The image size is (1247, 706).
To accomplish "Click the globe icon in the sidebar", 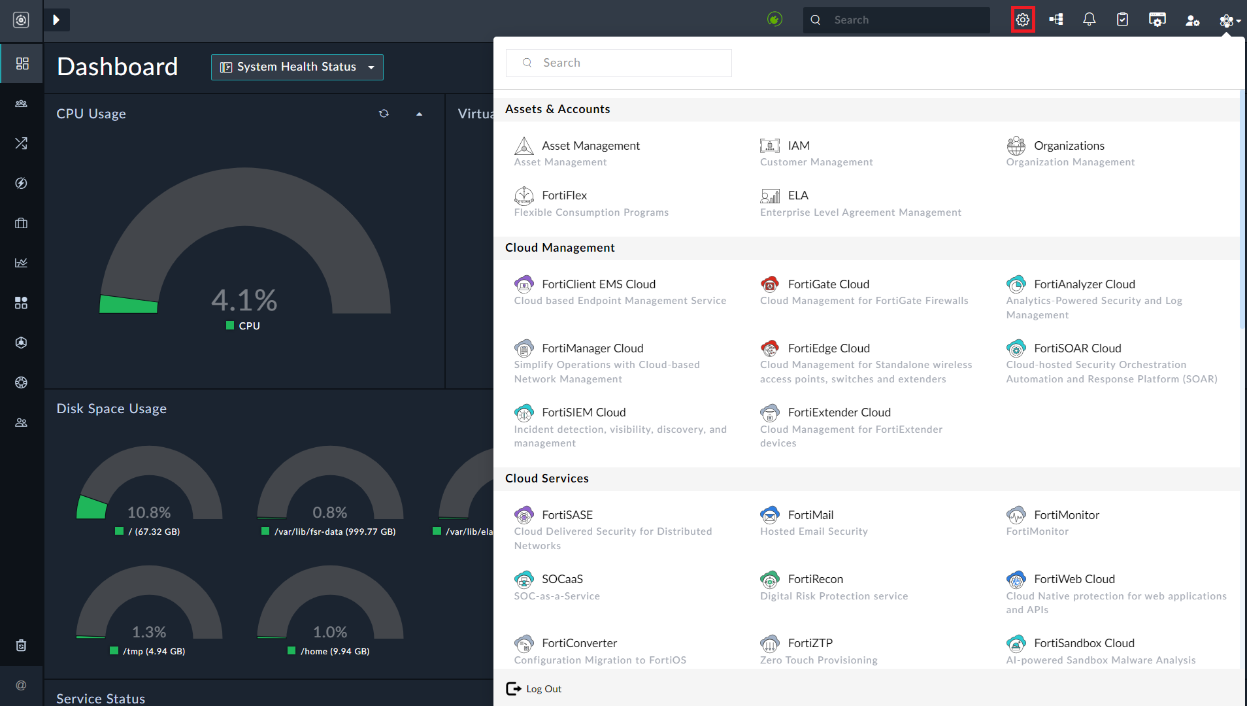I will [21, 382].
